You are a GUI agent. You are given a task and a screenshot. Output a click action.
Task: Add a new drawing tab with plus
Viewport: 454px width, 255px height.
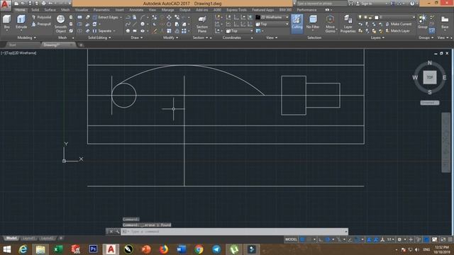(81, 45)
